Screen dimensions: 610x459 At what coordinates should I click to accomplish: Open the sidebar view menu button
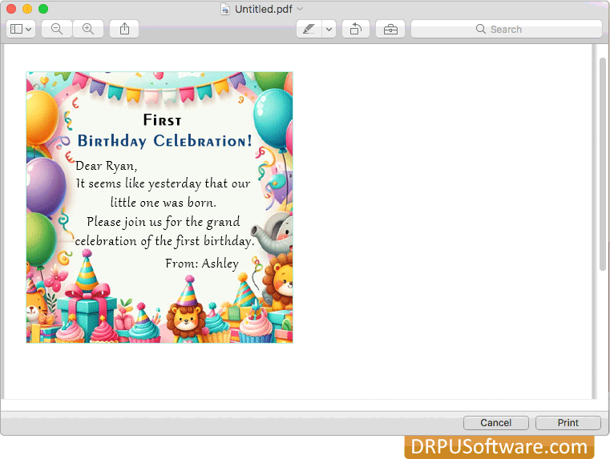(x=21, y=29)
